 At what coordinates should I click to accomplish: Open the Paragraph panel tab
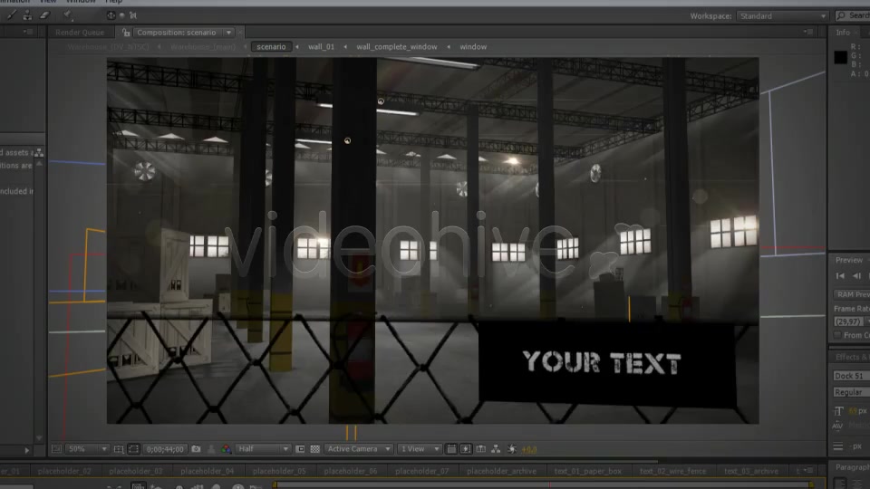point(851,467)
